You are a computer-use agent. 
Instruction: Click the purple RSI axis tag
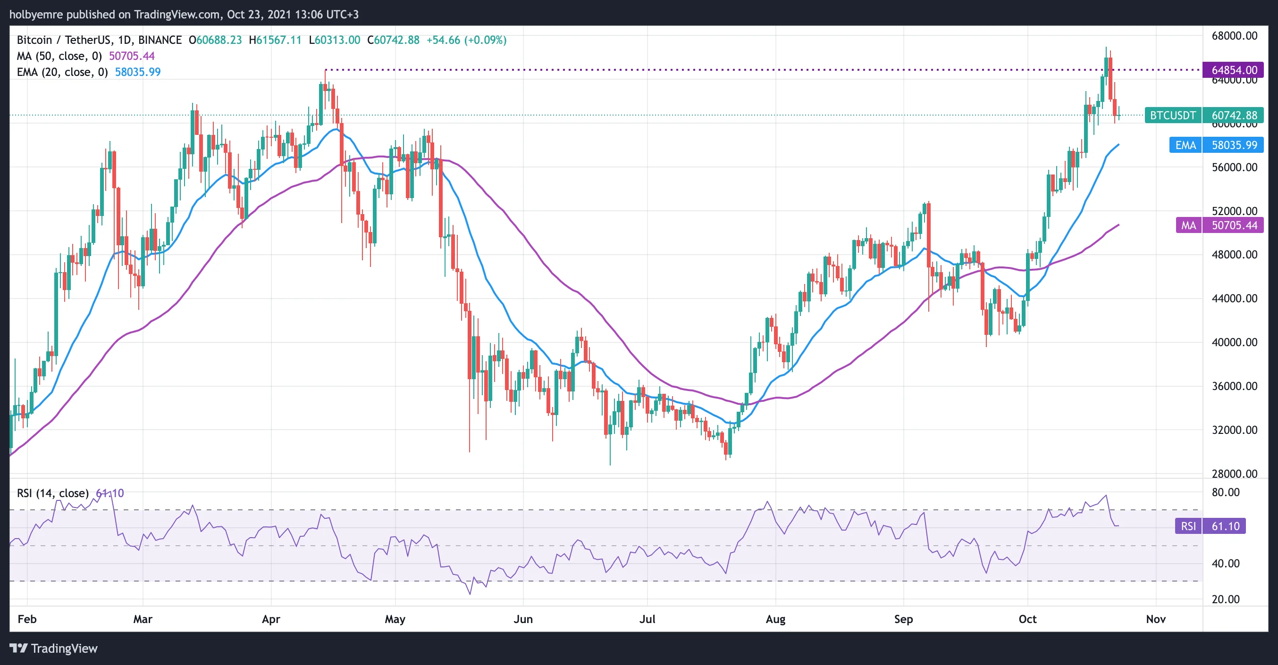coord(1188,526)
